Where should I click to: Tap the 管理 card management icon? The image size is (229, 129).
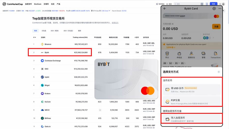point(204,54)
